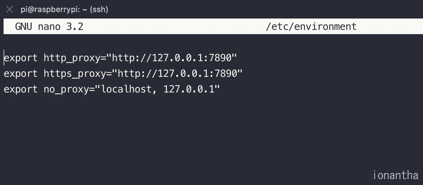This screenshot has width=423, height=185.
Task: Select the pi@raspberrypi: ~ (ssh) tab title
Action: pos(65,10)
